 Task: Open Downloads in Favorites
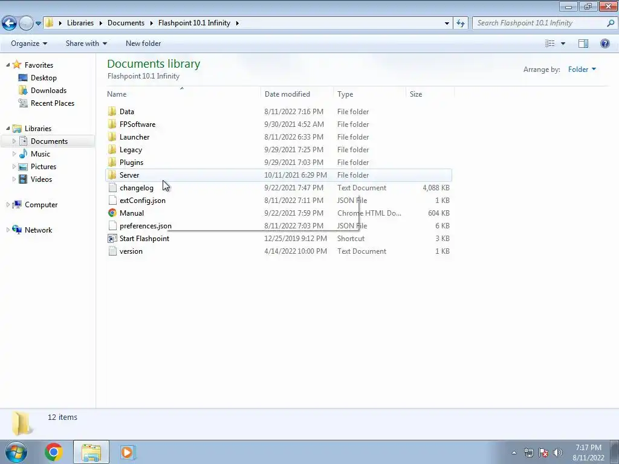[x=48, y=91]
